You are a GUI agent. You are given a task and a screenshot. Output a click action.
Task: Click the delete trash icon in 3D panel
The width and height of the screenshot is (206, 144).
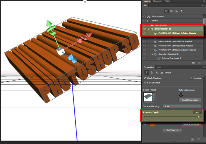pos(199,63)
